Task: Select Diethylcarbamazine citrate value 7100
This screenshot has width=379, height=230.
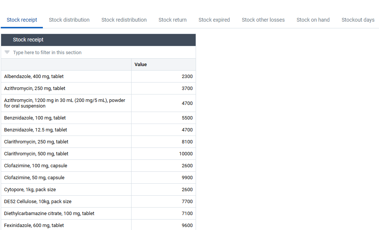Action: pos(163,214)
